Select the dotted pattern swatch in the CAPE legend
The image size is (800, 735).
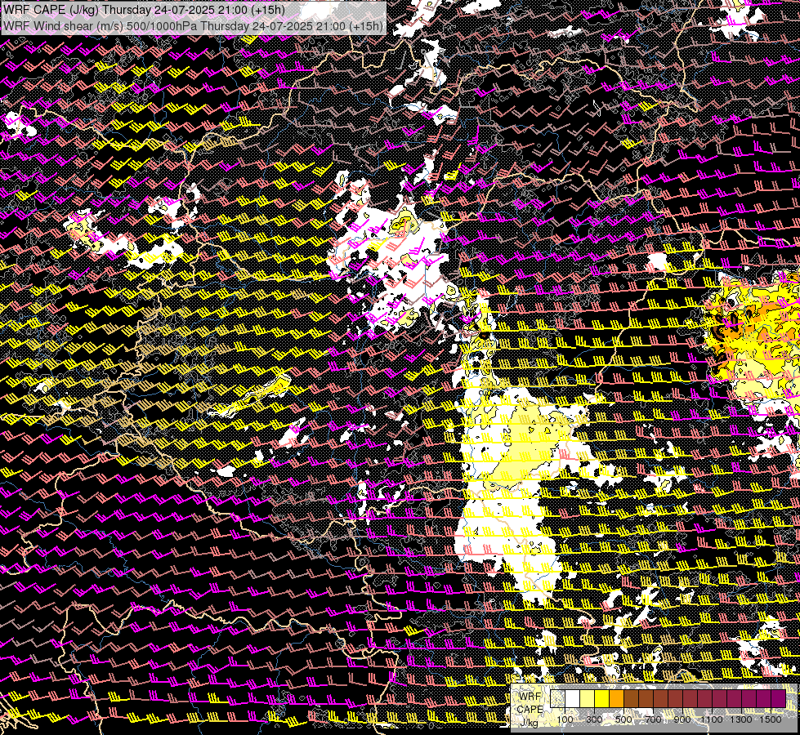[x=557, y=698]
